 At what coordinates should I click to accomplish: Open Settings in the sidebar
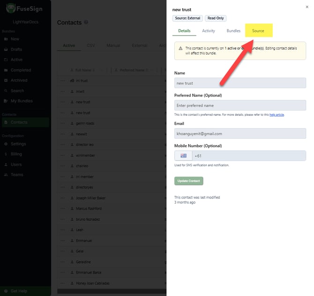click(x=18, y=144)
